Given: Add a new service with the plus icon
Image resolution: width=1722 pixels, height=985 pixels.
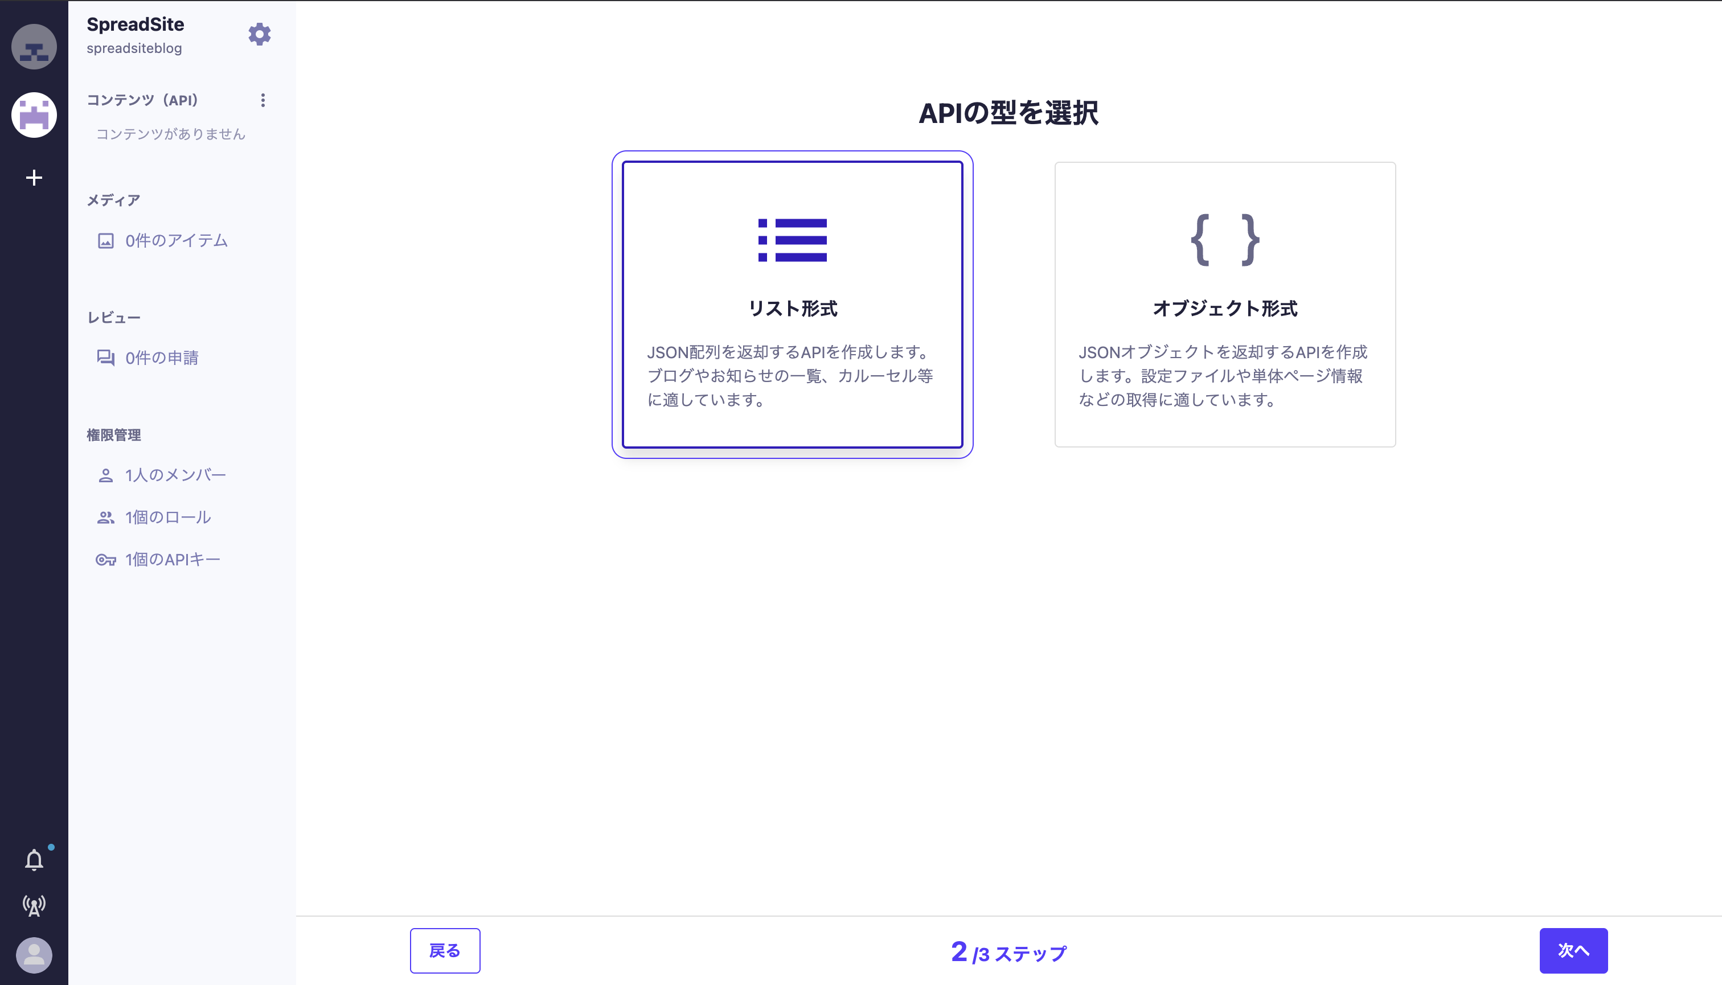Looking at the screenshot, I should tap(34, 177).
